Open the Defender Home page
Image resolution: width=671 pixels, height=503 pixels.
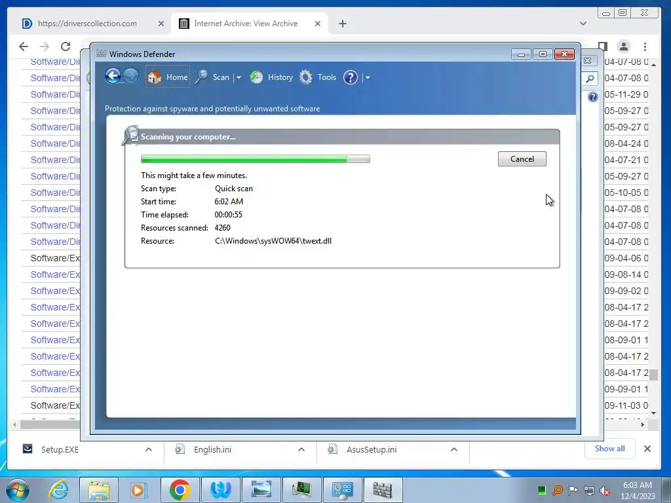tap(167, 77)
